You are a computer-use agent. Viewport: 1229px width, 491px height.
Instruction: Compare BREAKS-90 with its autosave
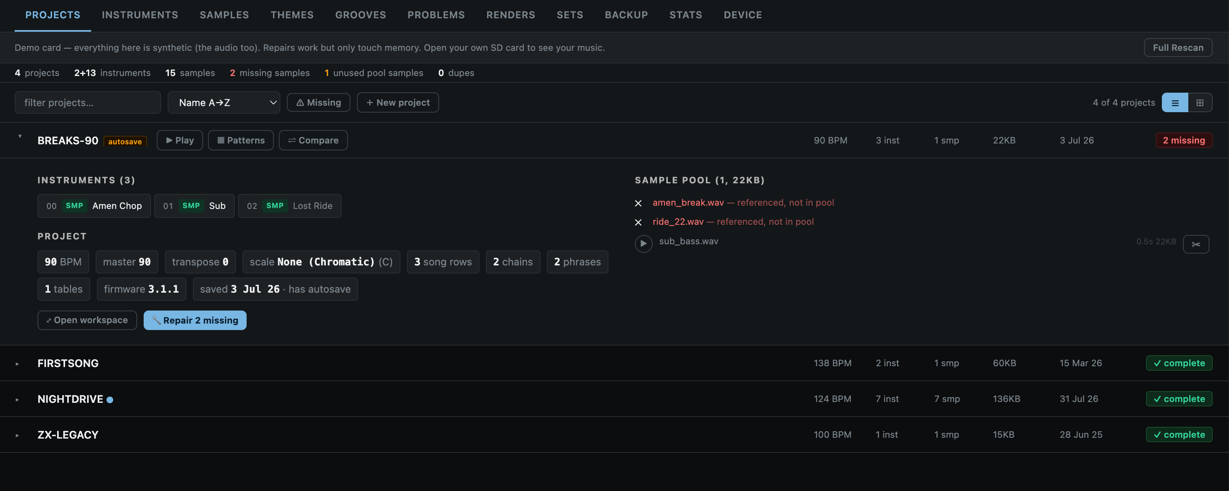(313, 140)
